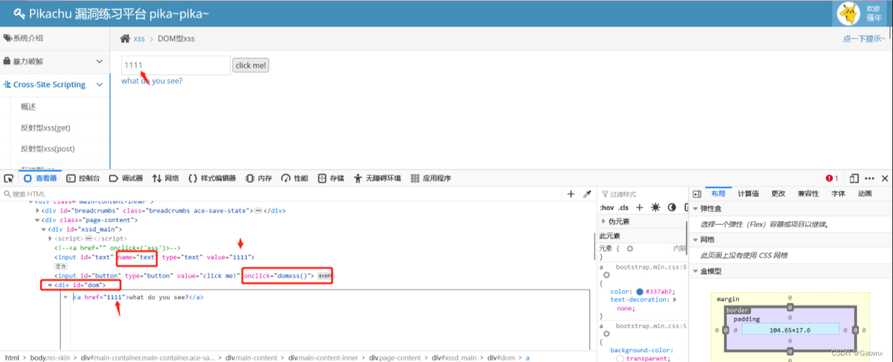Toggle responsive design mode icon
Screen dimensions: 893x362
855,178
